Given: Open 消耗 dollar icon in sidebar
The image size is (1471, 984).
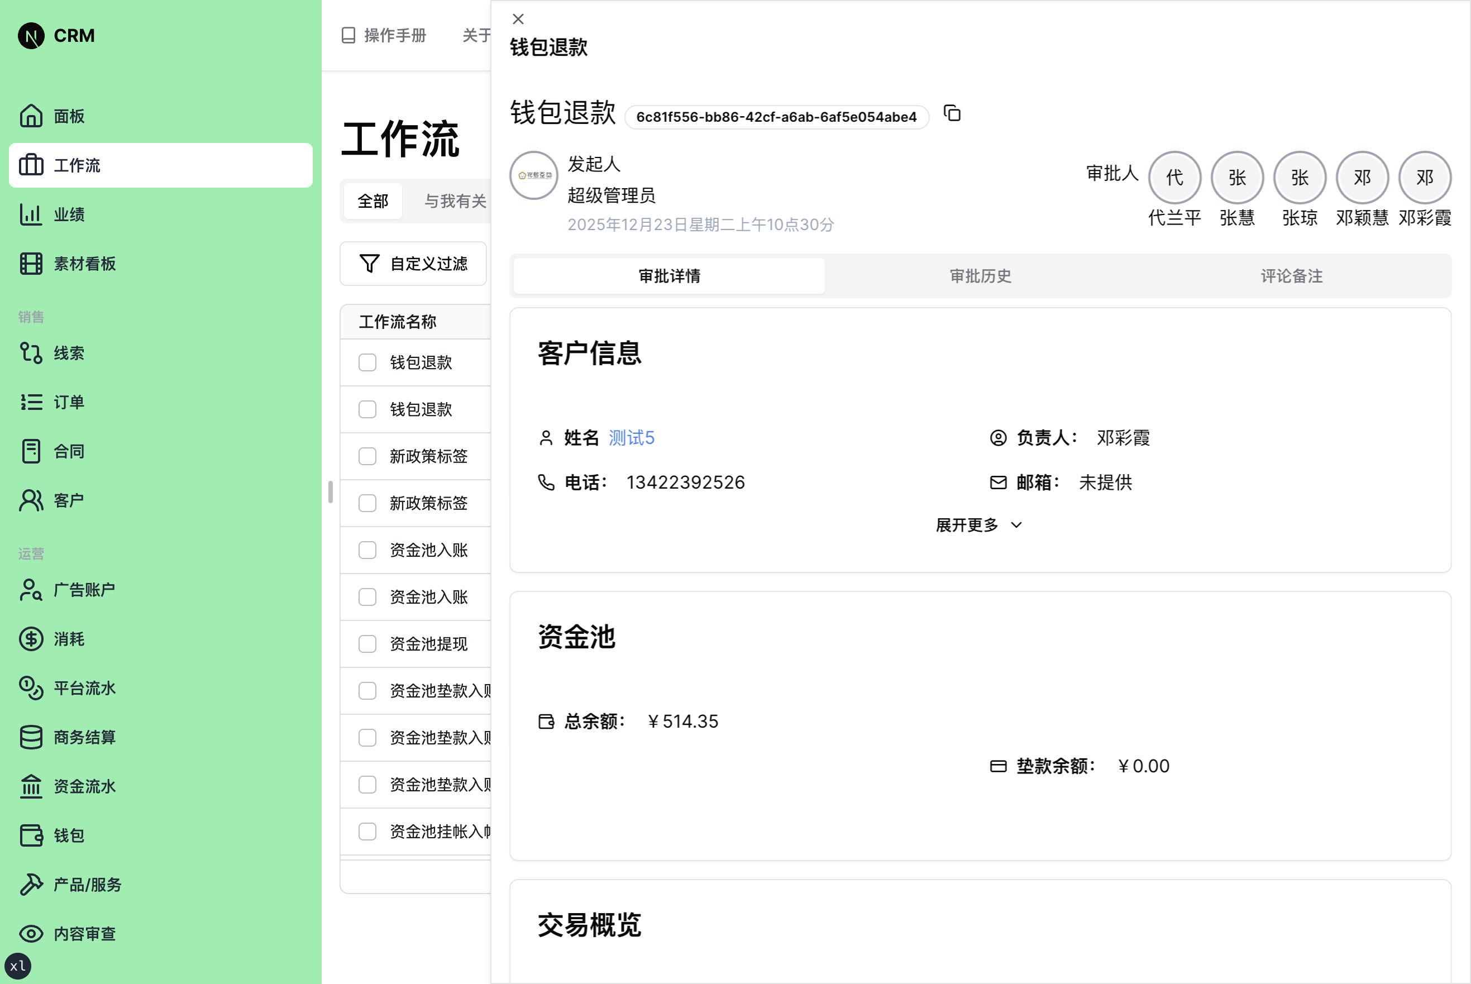Looking at the screenshot, I should pos(31,639).
